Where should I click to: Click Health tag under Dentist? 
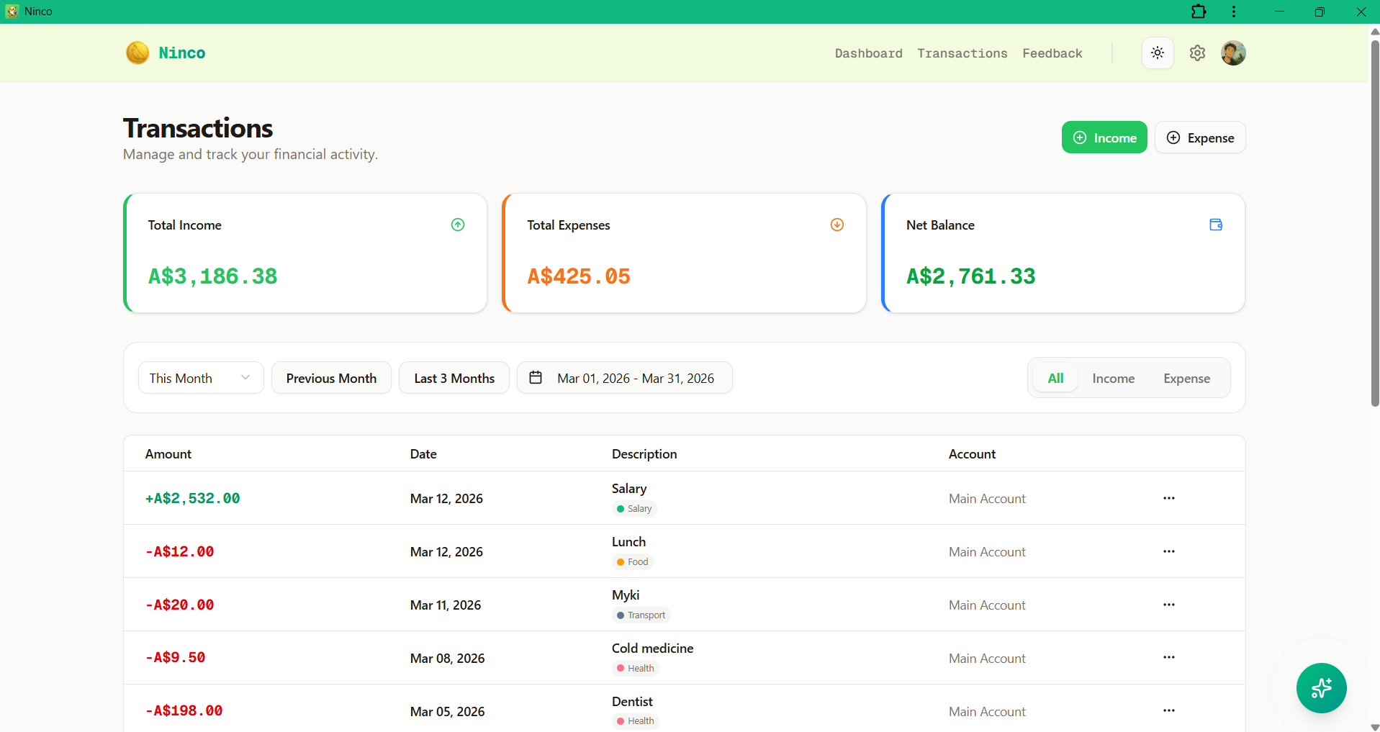pyautogui.click(x=636, y=721)
